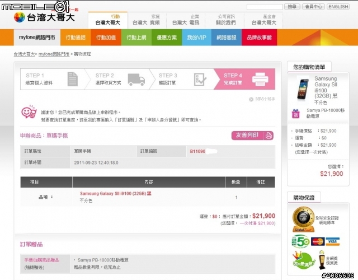Open myfone網路門市 menu item

tap(37, 38)
